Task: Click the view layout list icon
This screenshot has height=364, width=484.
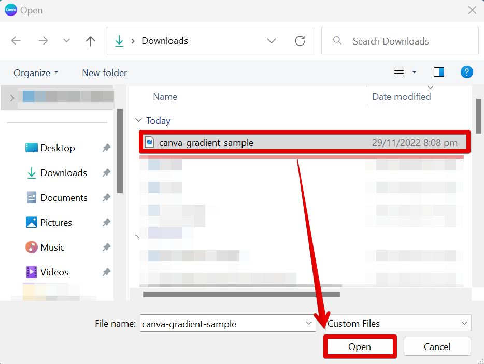Action: (399, 72)
